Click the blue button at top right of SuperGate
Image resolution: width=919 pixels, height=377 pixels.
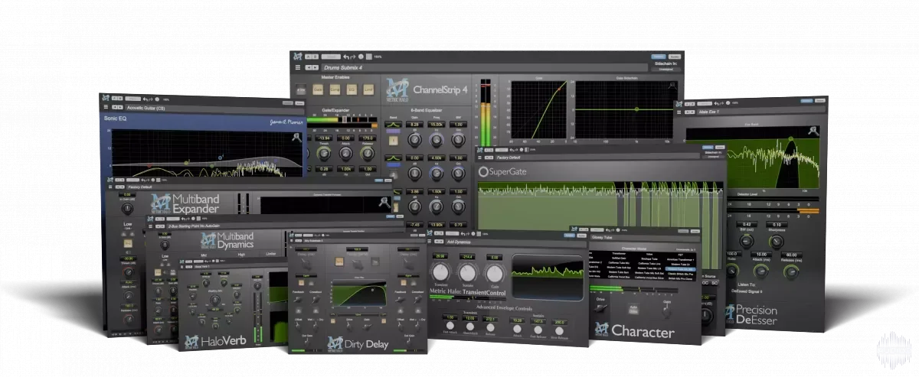pyautogui.click(x=706, y=148)
